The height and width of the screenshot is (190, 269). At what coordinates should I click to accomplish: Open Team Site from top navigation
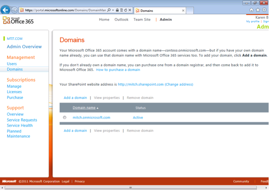142,19
